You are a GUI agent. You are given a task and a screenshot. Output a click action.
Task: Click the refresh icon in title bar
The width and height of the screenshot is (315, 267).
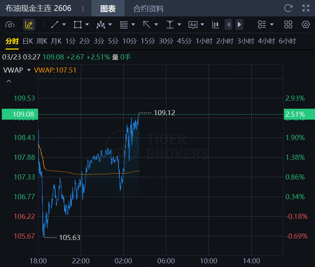point(288,8)
